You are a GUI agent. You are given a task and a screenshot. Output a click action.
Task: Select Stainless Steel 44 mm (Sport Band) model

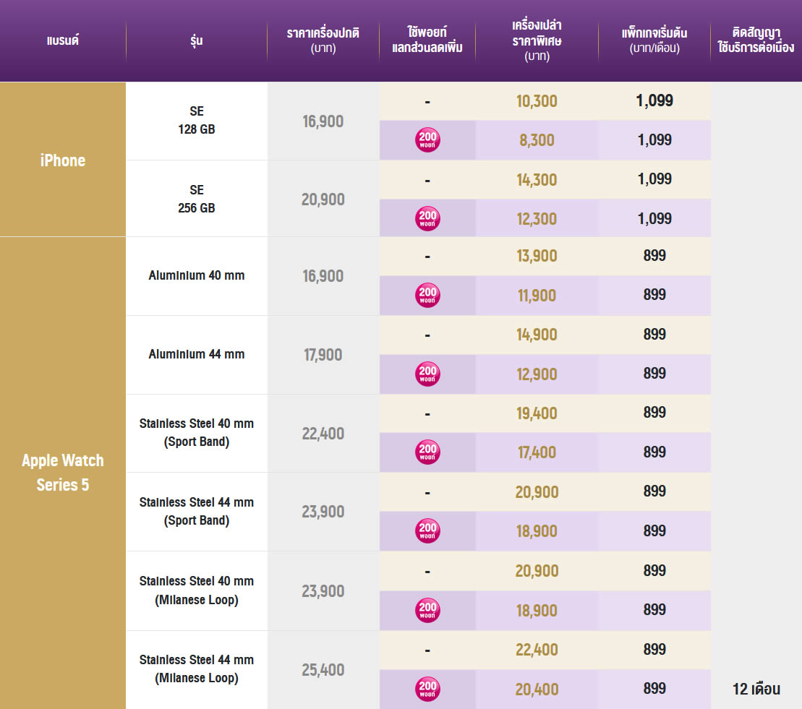197,511
